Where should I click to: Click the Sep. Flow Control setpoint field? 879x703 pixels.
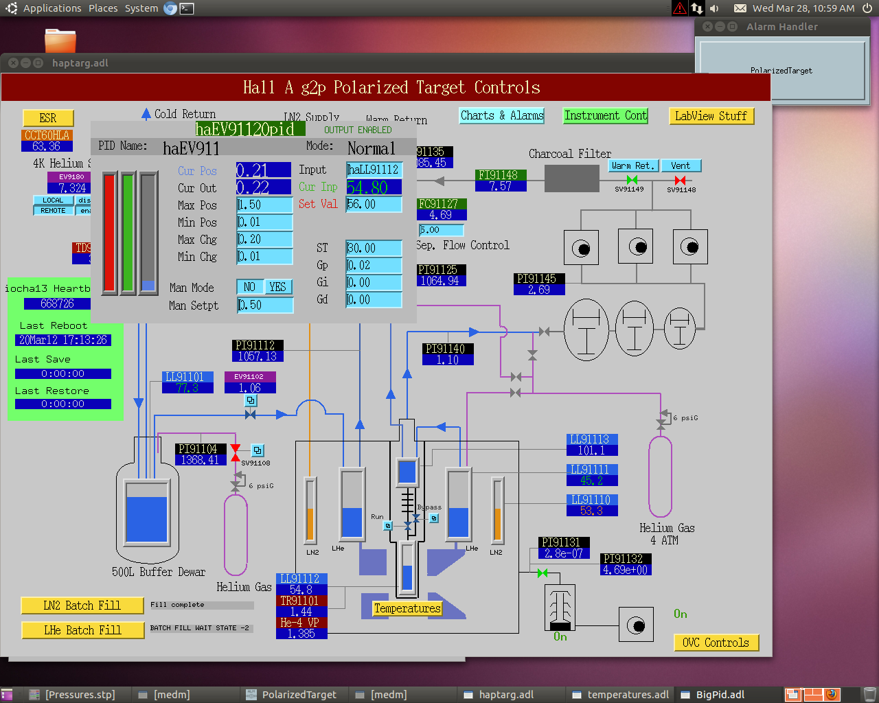[442, 230]
